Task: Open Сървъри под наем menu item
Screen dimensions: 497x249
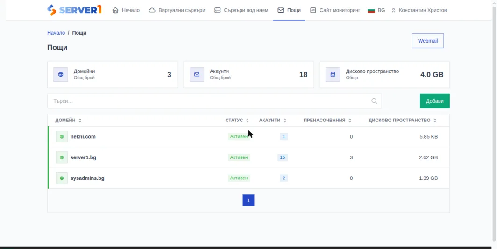Action: (x=241, y=10)
